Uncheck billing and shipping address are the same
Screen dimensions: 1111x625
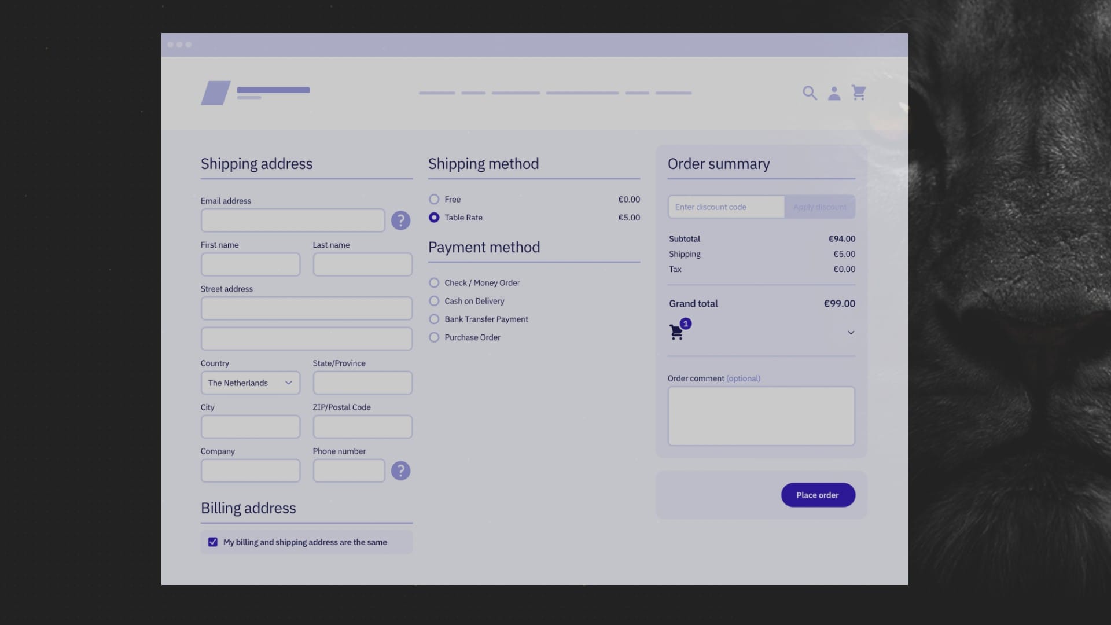coord(213,541)
